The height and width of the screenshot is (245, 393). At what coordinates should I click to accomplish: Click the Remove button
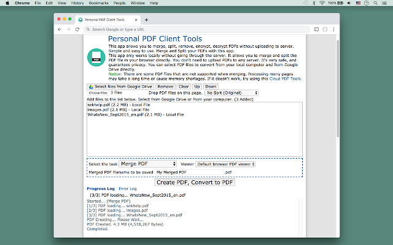point(165,86)
